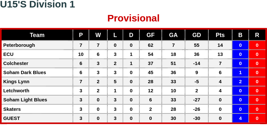Image resolution: width=267 pixels, height=130 pixels.
Task: Click the GF column header
Action: pos(150,35)
